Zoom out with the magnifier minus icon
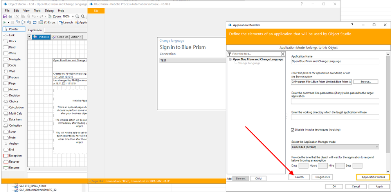Viewport: 391px width, 192px height. [83, 16]
